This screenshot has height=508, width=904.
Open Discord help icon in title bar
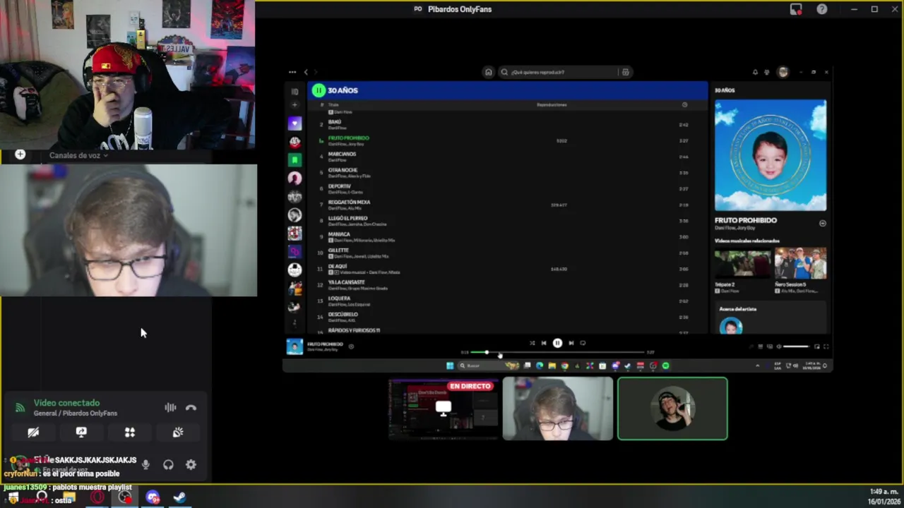point(822,9)
